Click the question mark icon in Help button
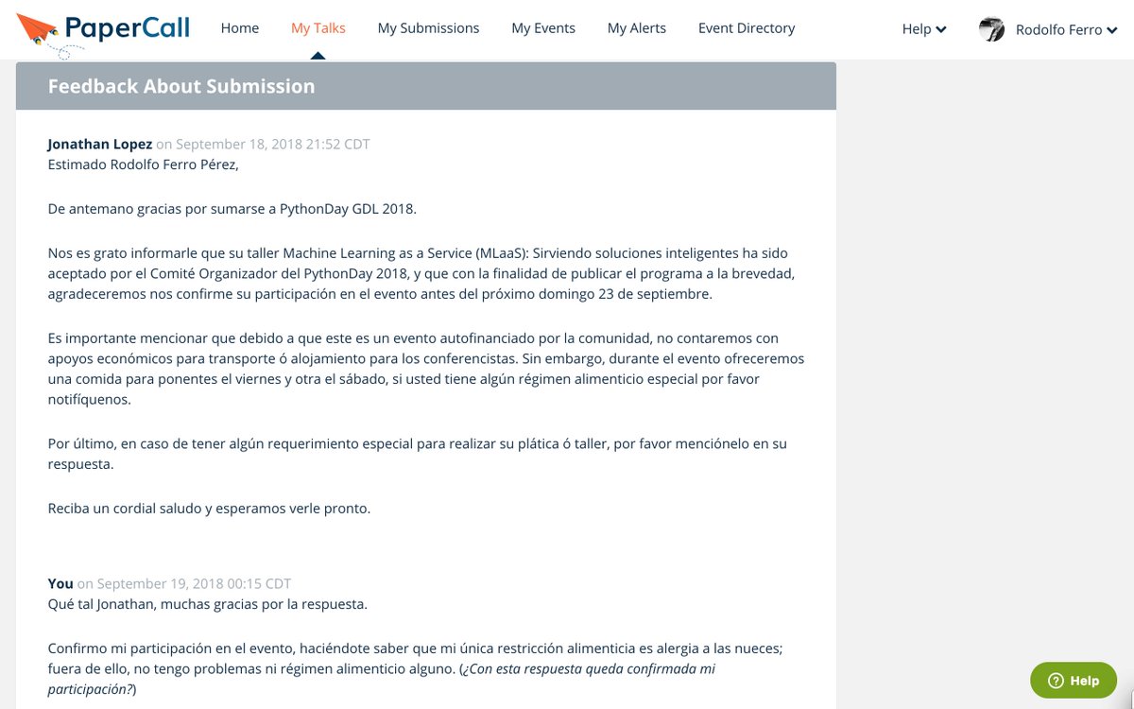 click(x=1057, y=681)
